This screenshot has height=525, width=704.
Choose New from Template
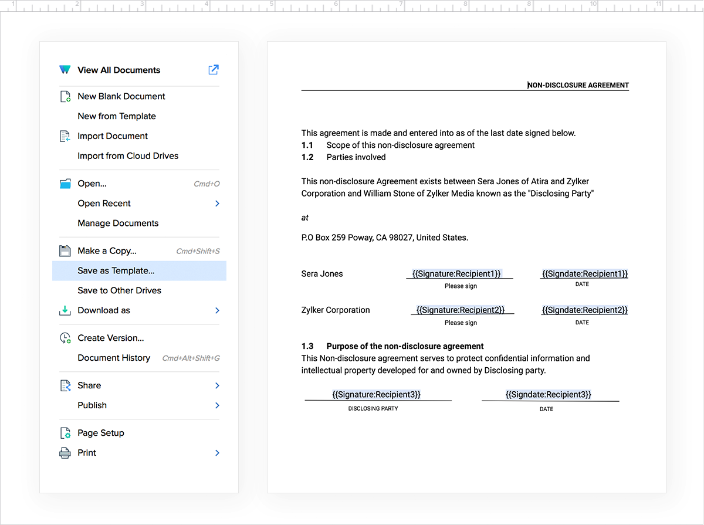pyautogui.click(x=117, y=116)
